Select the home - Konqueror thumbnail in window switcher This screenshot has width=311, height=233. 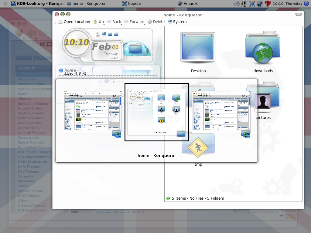[157, 112]
